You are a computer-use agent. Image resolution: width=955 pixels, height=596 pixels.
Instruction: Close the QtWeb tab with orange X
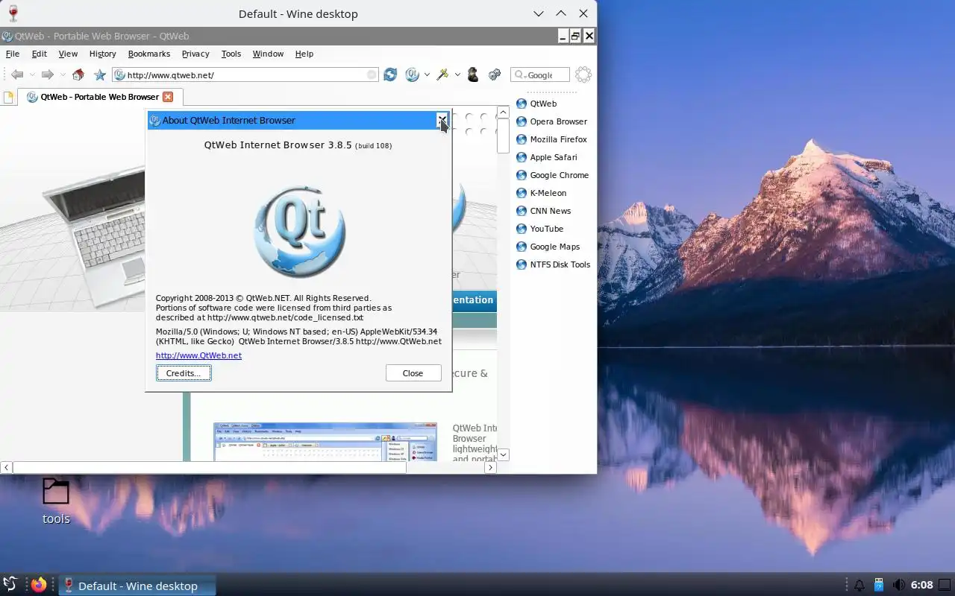coord(168,97)
